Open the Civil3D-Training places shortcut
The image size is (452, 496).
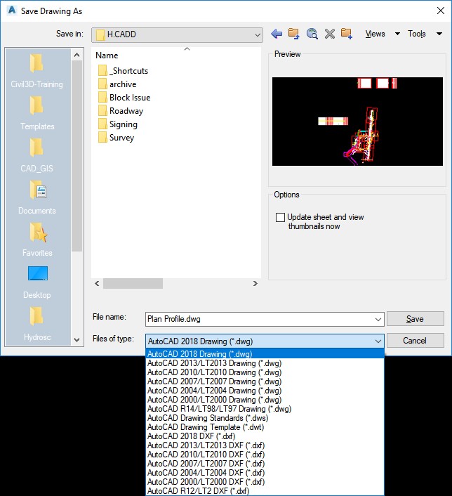click(36, 71)
